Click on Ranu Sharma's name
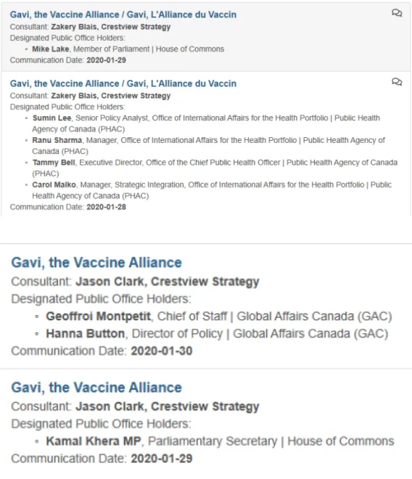Image resolution: width=412 pixels, height=479 pixels. 57,140
